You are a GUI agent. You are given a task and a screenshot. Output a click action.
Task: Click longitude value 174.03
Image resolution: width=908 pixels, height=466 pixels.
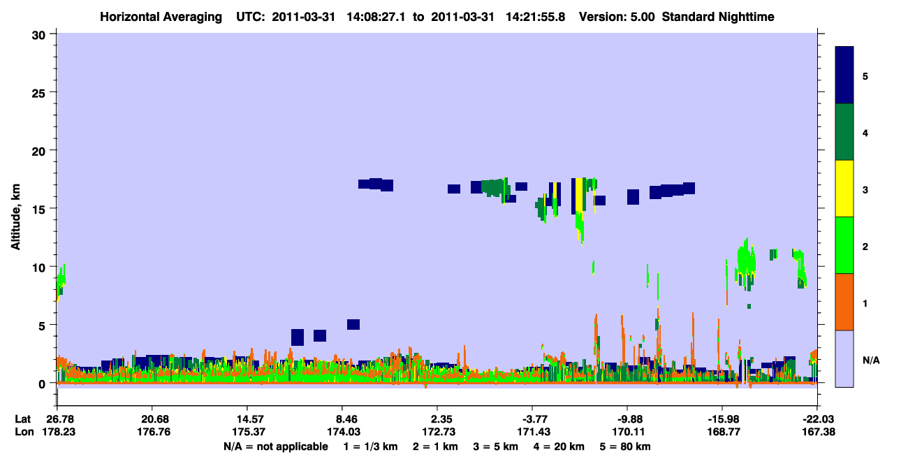click(x=342, y=432)
